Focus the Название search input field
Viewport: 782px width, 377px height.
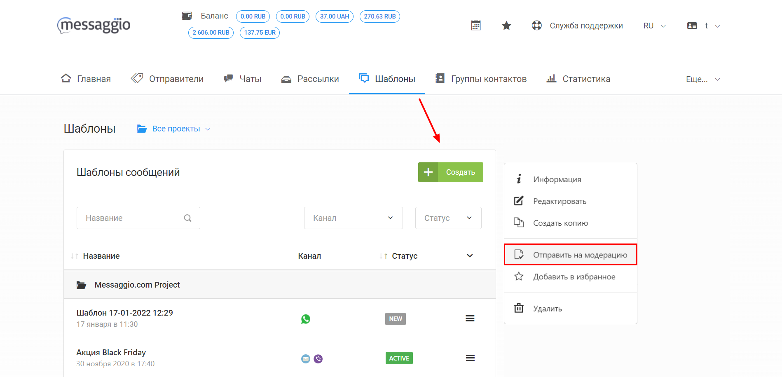pos(138,218)
